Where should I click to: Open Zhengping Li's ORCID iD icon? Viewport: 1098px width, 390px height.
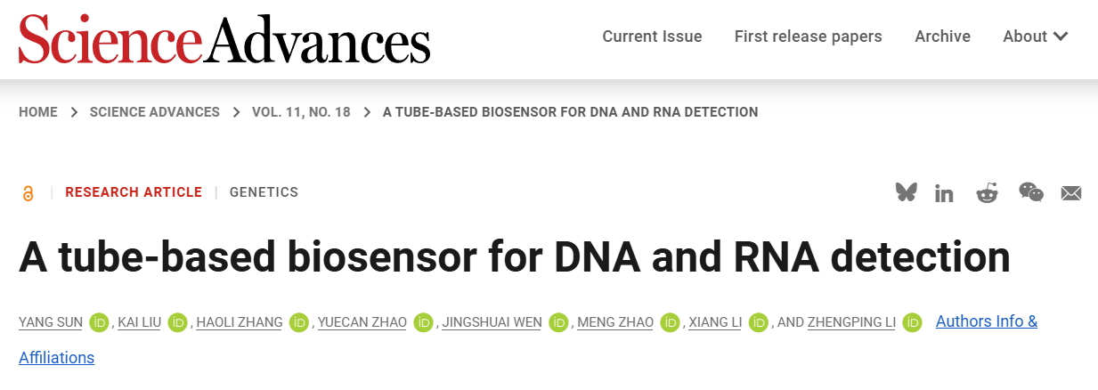point(912,322)
